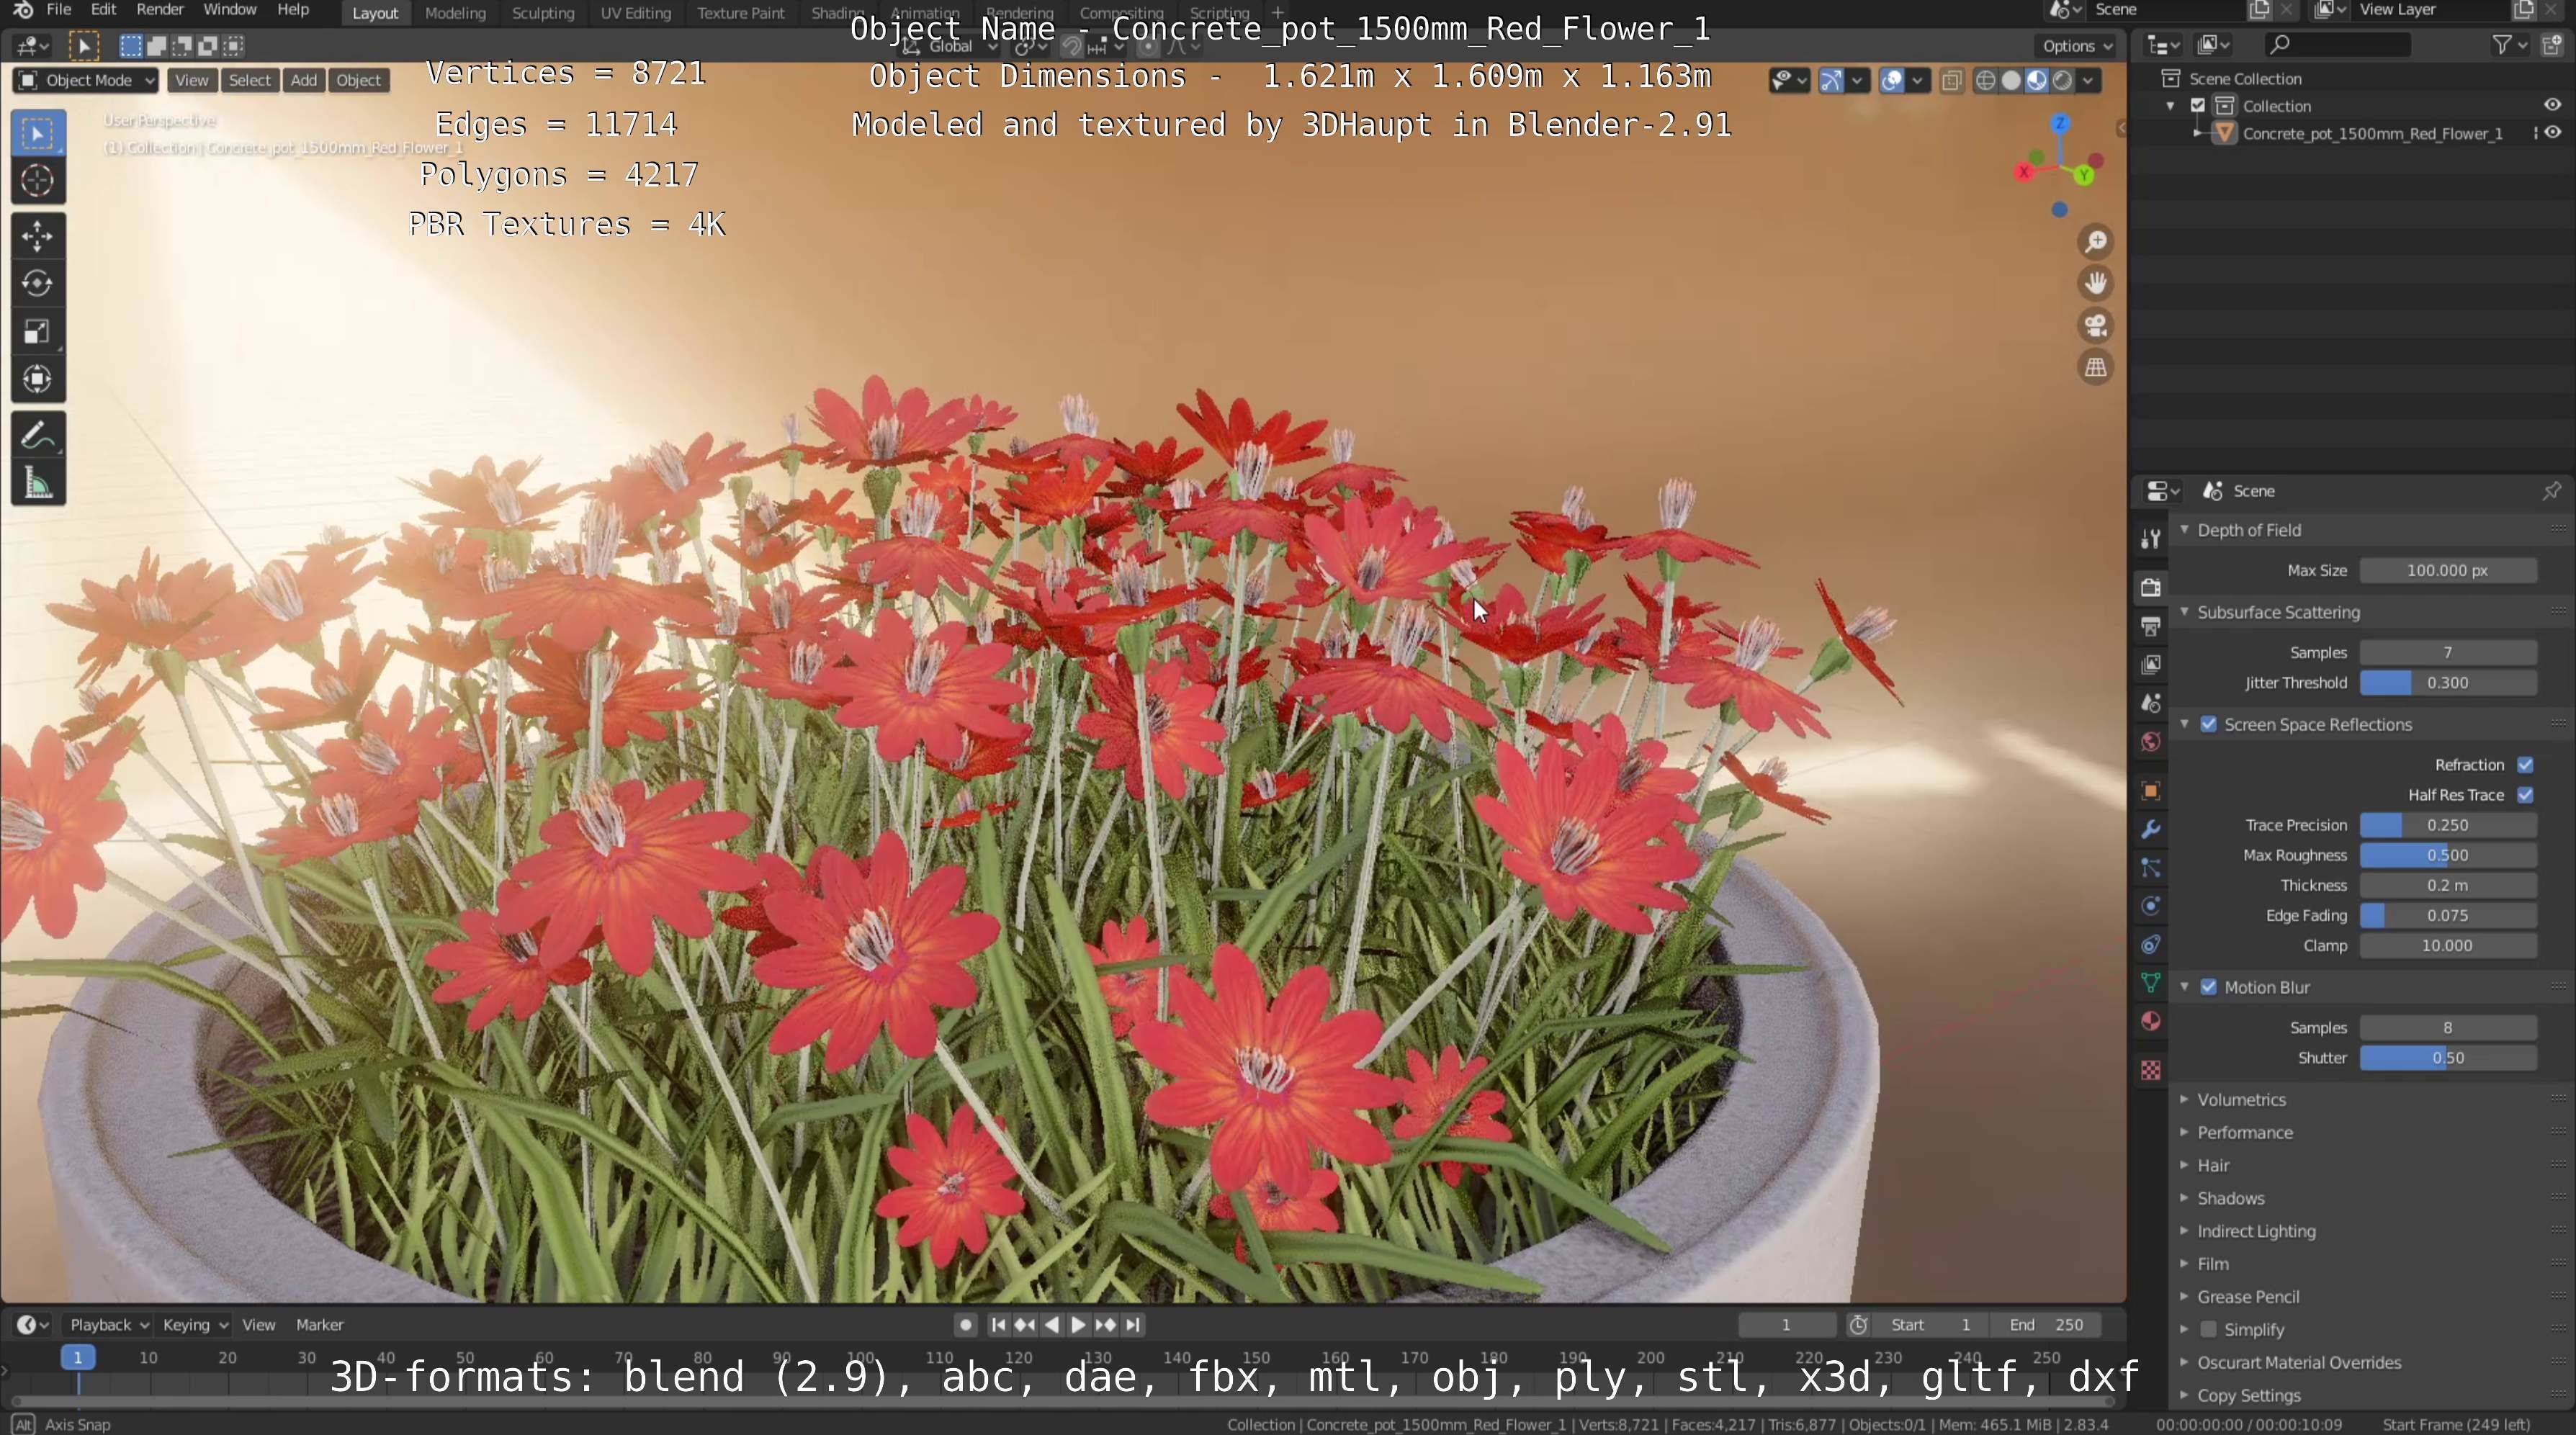Play the animation forward

coord(1078,1325)
